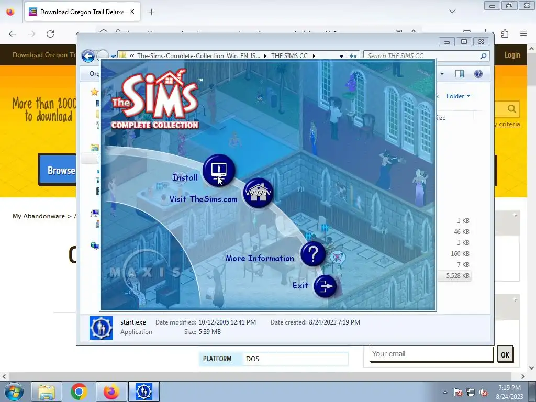536x402 pixels.
Task: Open the change view dropdown arrow in Explorer
Action: pyautogui.click(x=442, y=74)
